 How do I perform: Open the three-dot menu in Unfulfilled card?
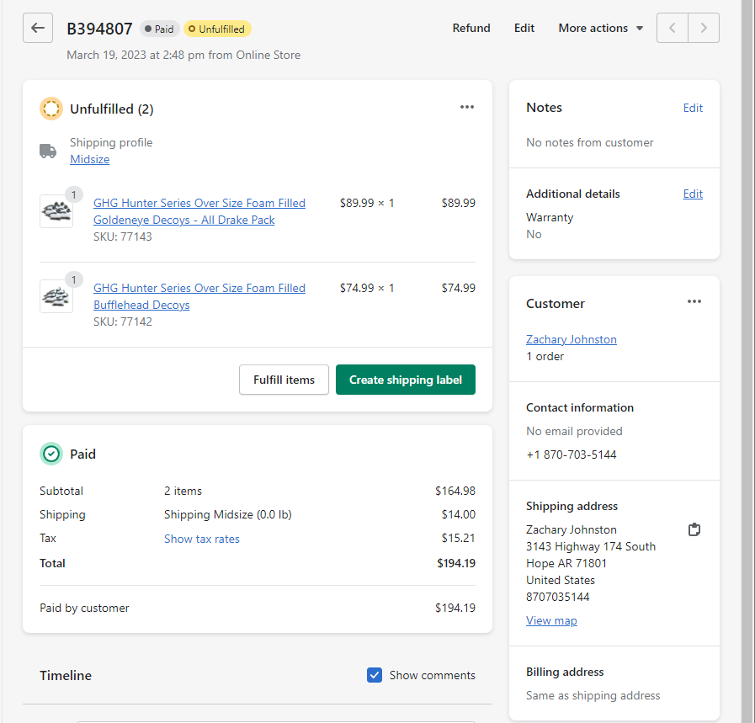click(x=466, y=107)
